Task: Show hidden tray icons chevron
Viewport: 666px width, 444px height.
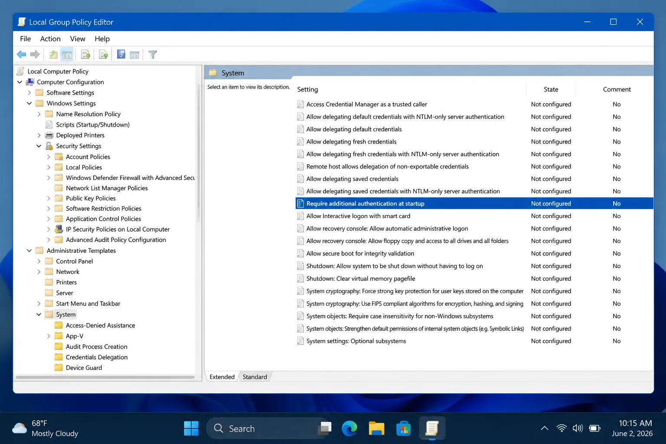Action: [x=545, y=428]
